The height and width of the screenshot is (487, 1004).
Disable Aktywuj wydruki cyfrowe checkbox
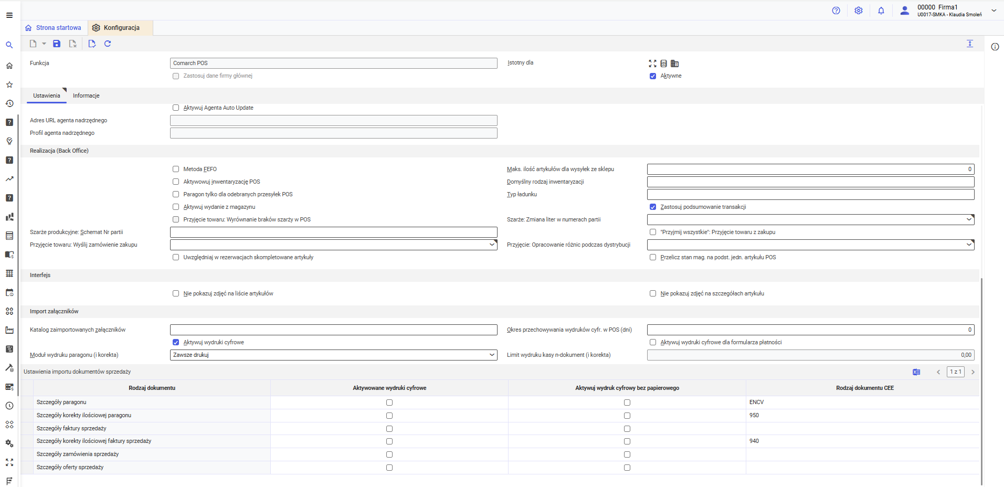[x=176, y=342]
